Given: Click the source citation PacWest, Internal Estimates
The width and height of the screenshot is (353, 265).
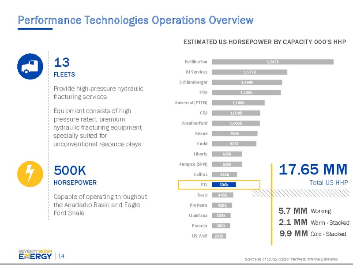Looking at the screenshot, I should 291,259.
